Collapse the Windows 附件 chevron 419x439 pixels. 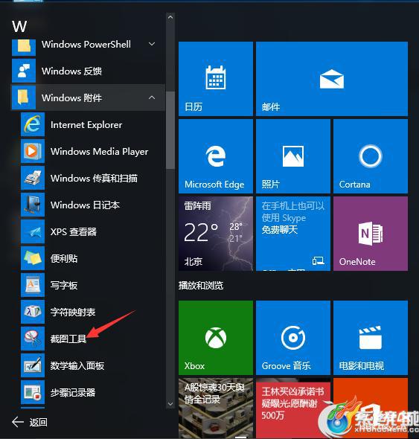tap(152, 97)
